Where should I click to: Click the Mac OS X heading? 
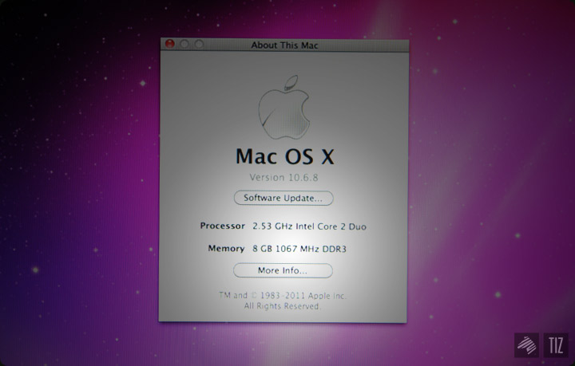click(284, 155)
